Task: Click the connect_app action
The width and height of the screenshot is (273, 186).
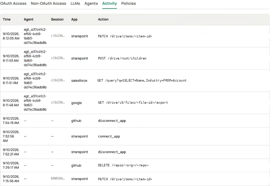Action: point(109,136)
